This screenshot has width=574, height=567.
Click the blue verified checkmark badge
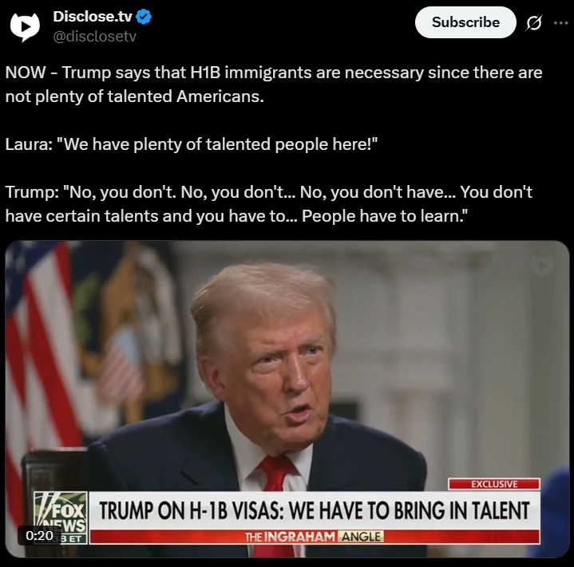144,17
